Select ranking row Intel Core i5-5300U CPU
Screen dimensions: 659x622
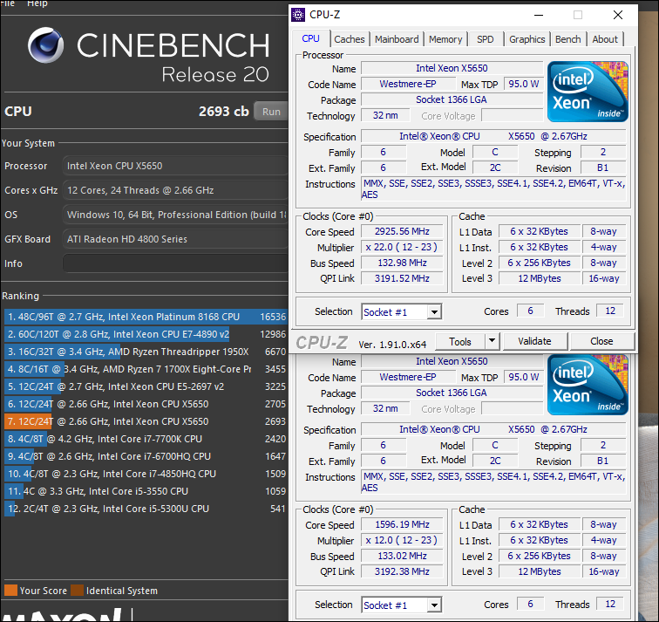coord(146,509)
